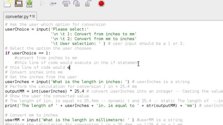Click the Step into debug icon
The height and width of the screenshot is (125, 223).
tap(77, 3)
